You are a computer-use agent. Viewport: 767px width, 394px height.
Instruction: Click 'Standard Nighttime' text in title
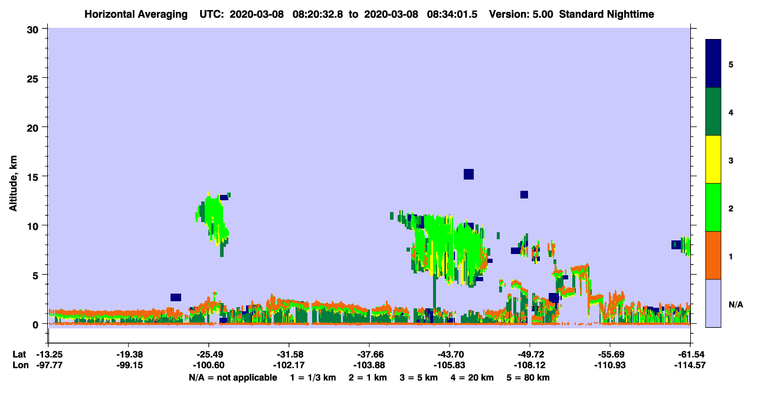[x=606, y=14]
